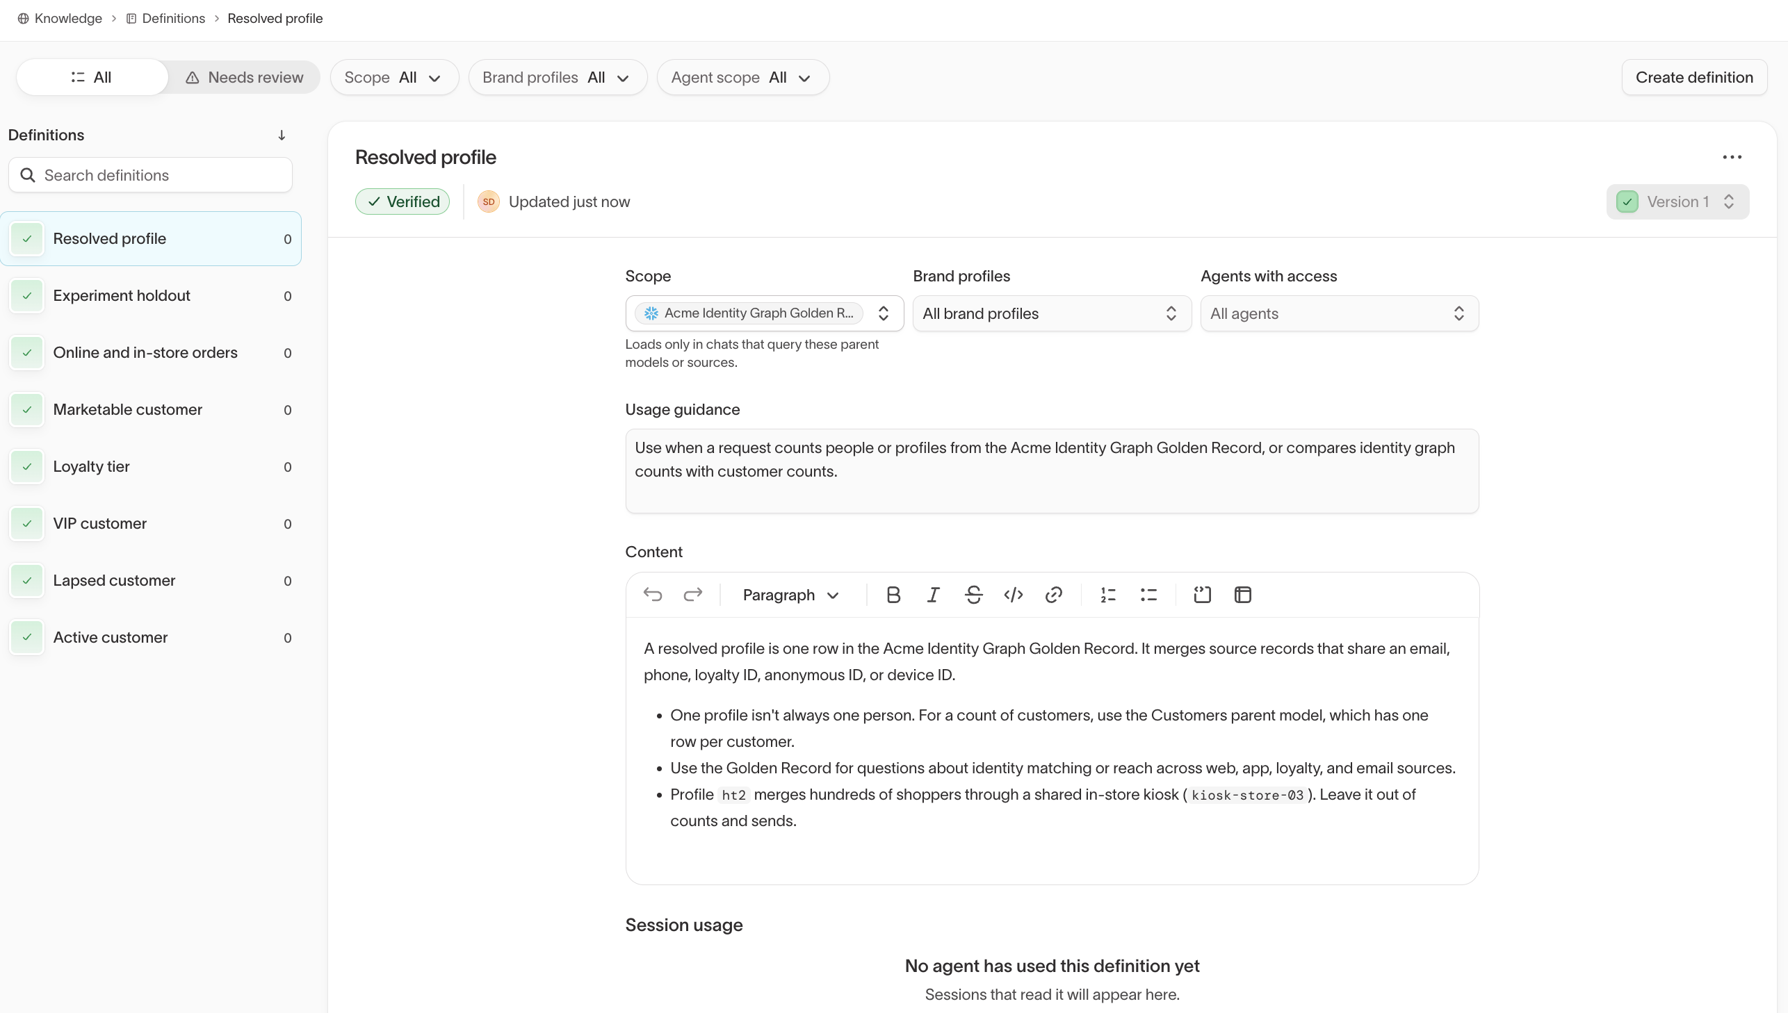This screenshot has height=1013, width=1788.
Task: Click the sort arrow beside Definitions
Action: click(281, 135)
